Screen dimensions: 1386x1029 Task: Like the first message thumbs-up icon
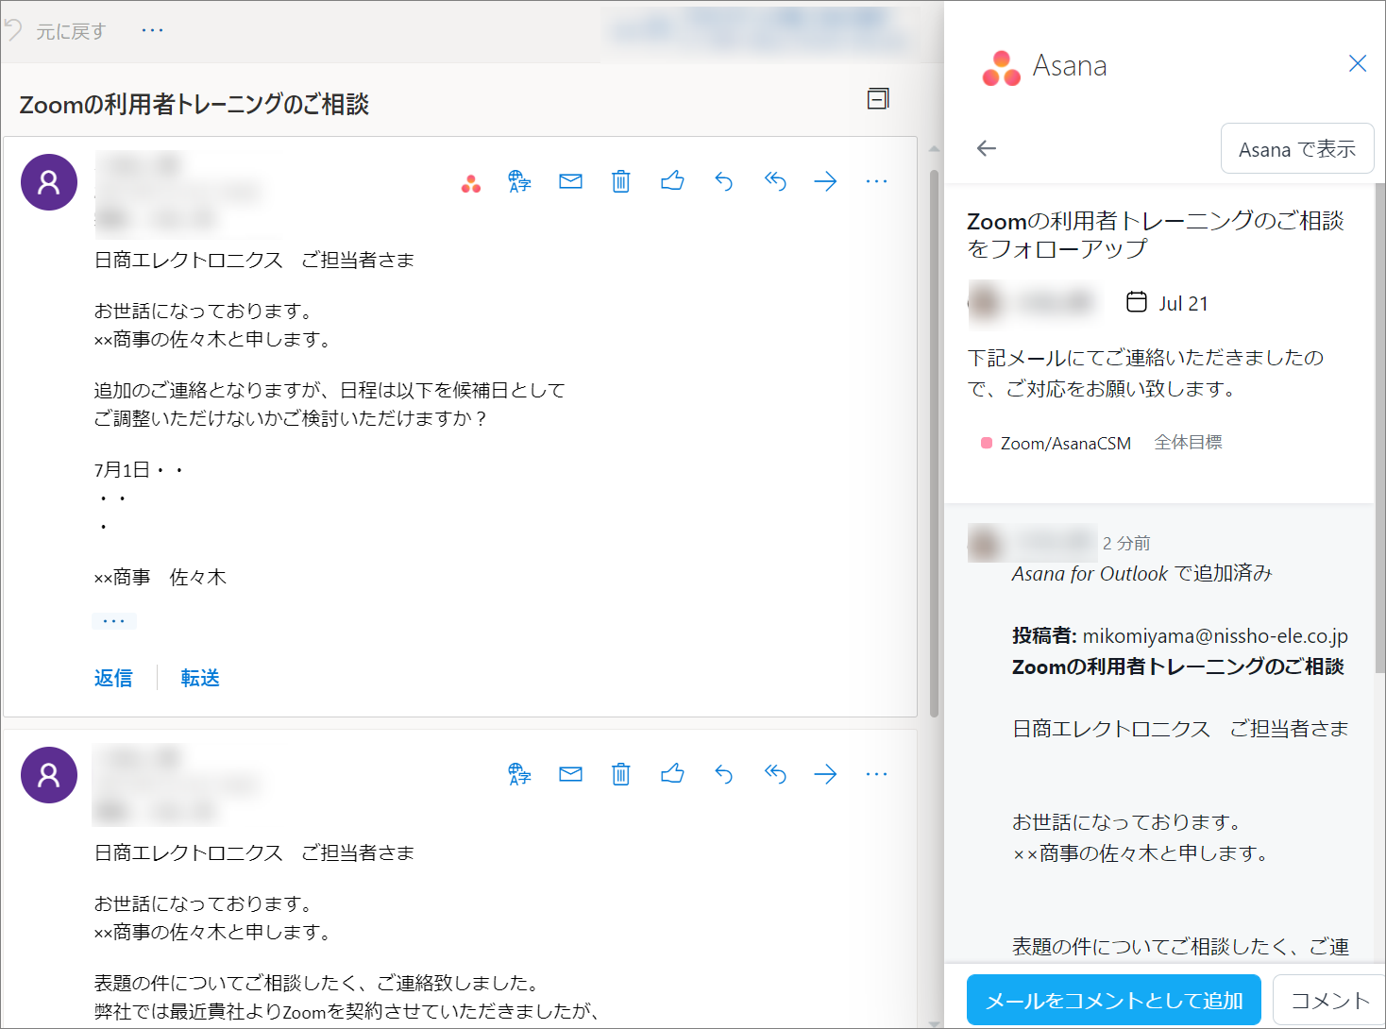click(672, 181)
